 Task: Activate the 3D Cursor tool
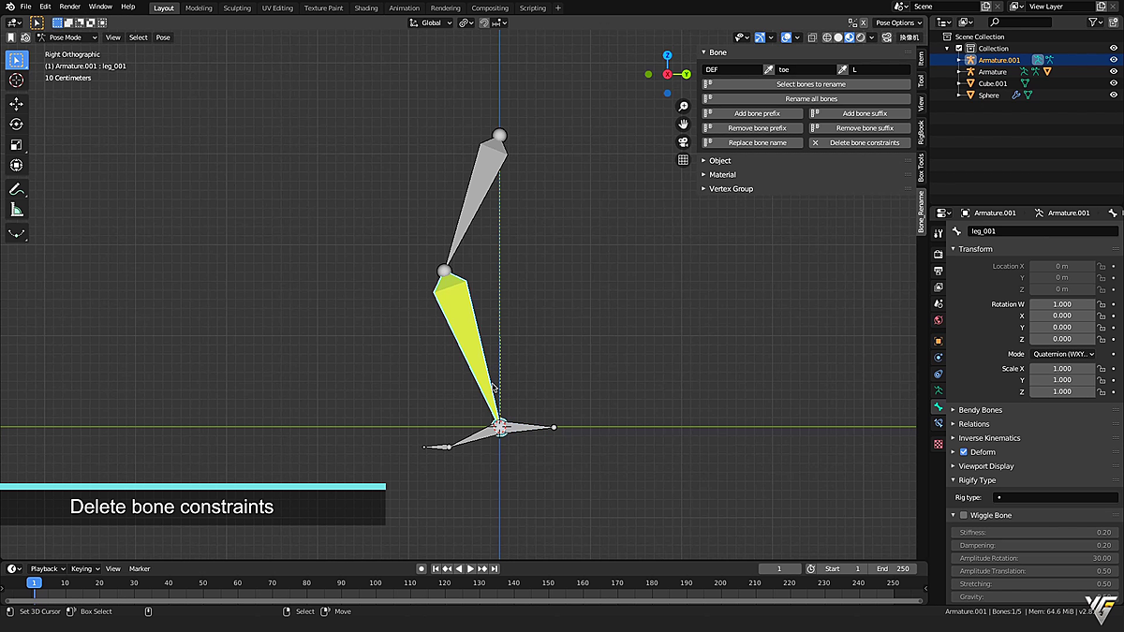17,81
